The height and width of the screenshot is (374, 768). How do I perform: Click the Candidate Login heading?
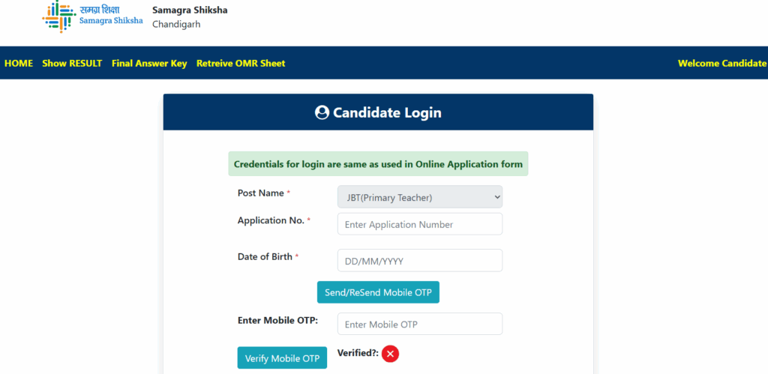click(x=387, y=113)
